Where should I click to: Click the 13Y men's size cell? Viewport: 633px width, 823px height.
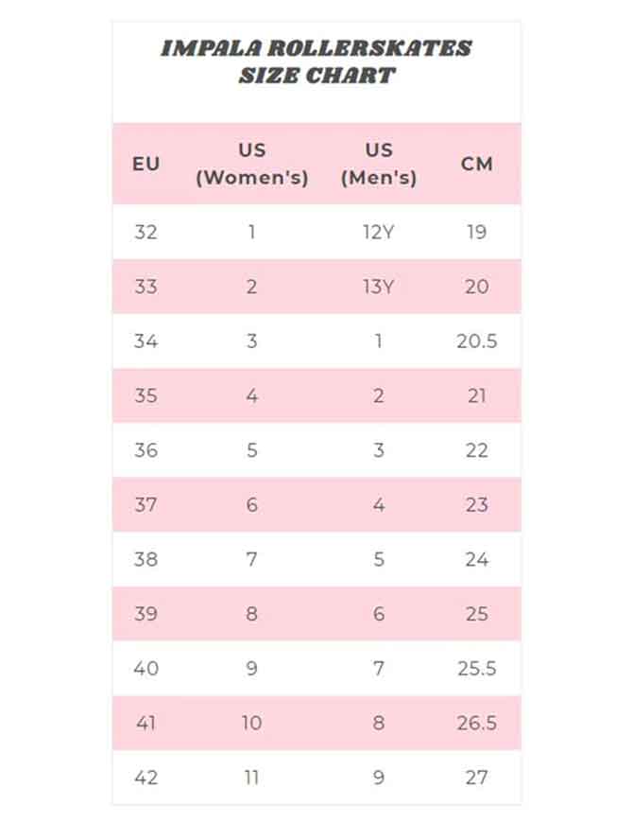pyautogui.click(x=378, y=287)
